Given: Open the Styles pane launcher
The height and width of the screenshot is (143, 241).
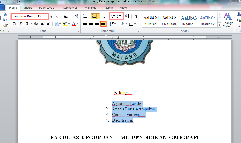Looking at the screenshot, I should [x=233, y=31].
